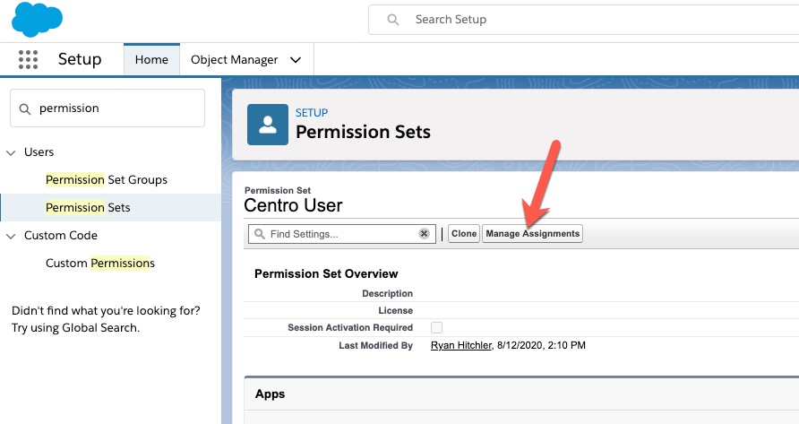Image resolution: width=799 pixels, height=424 pixels.
Task: Click the Try using Global Search text
Action: coord(75,327)
